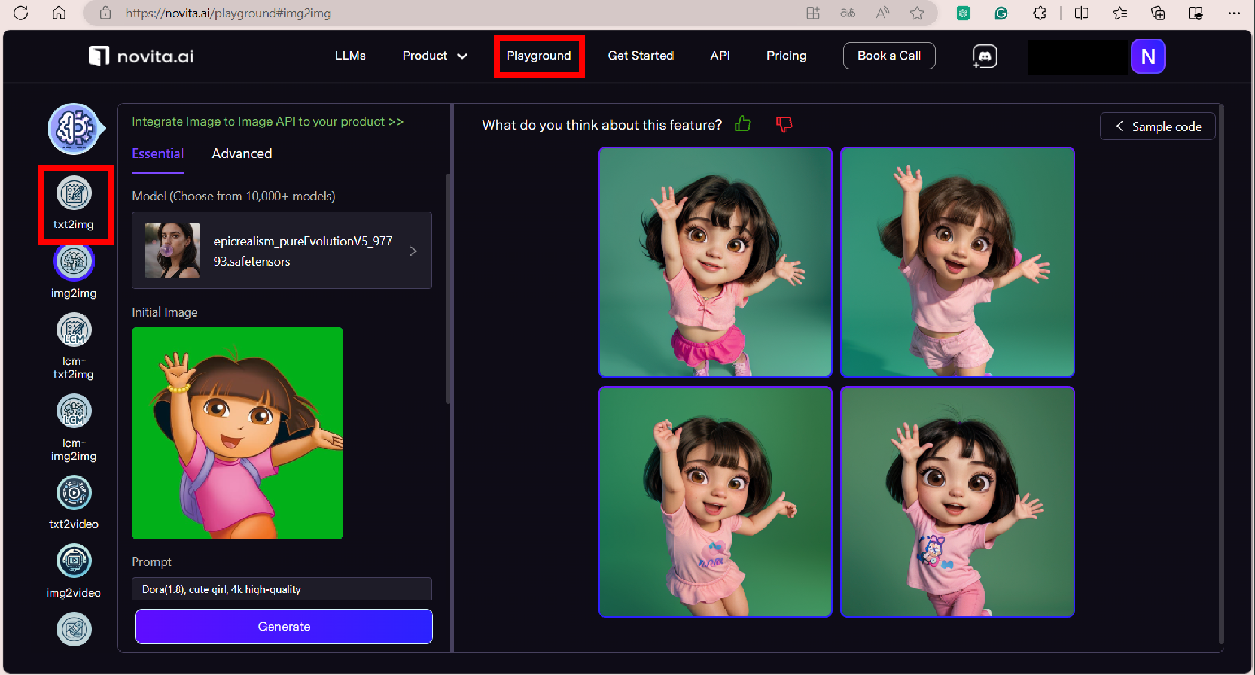Viewport: 1255px width, 675px height.
Task: Follow the Integrate Image to Image API link
Action: (x=267, y=121)
